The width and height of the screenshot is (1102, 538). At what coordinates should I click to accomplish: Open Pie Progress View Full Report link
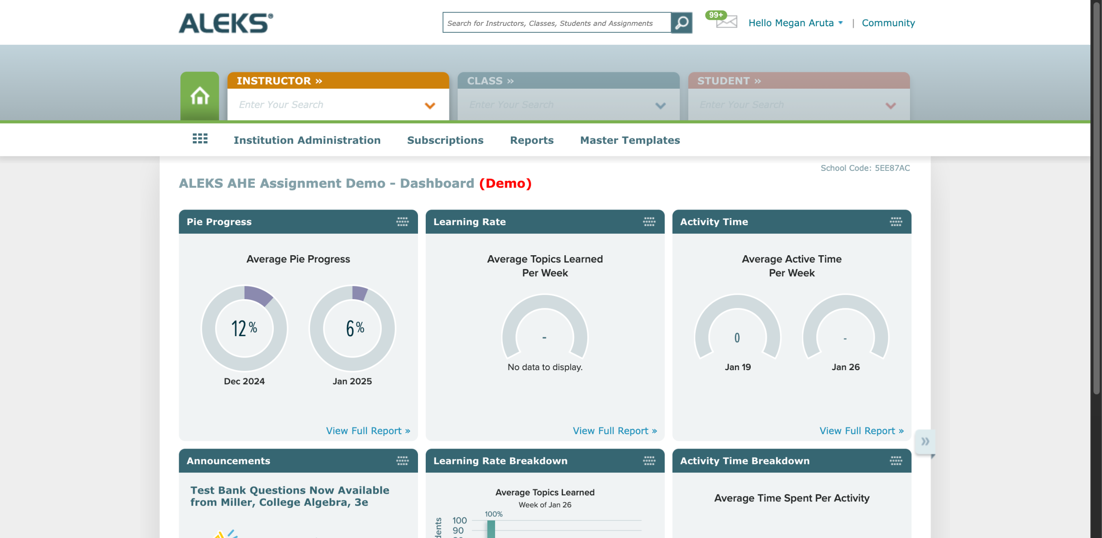(x=368, y=430)
